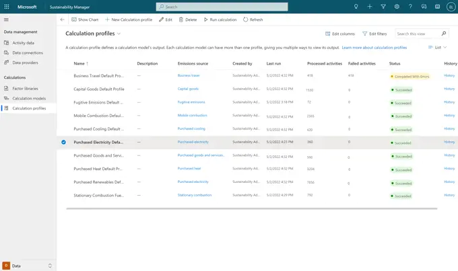458x271 pixels.
Task: Navigate to Activity data
Action: pos(23,42)
